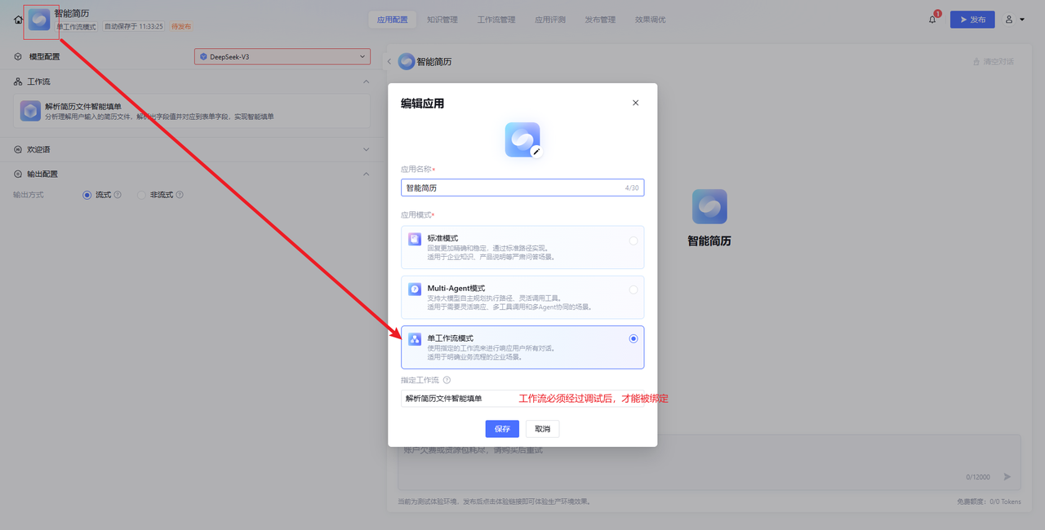Select the Multi-Agent模式 radio option

634,289
